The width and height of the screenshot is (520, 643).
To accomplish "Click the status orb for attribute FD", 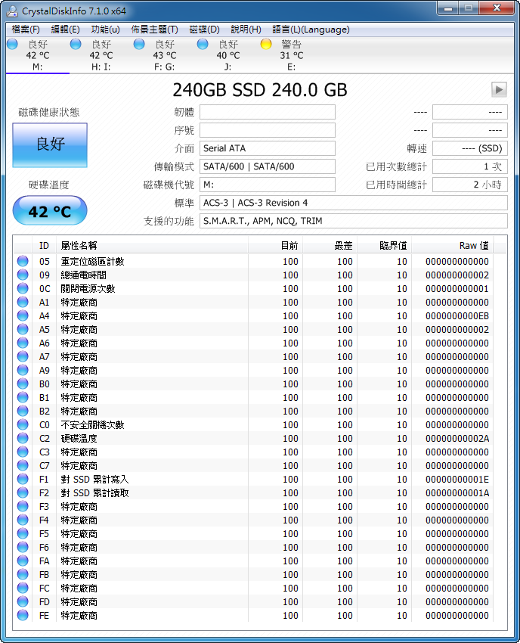I will pos(23,601).
